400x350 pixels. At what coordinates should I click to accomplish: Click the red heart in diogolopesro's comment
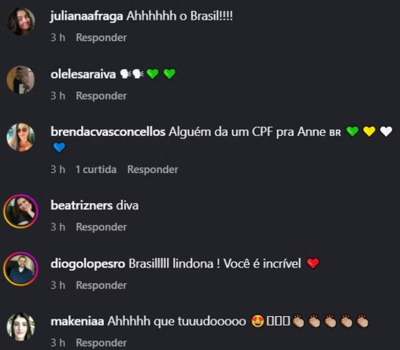pos(313,263)
